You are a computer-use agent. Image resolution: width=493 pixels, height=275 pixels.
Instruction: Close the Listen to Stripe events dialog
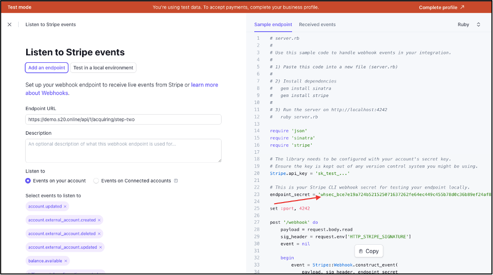(x=10, y=25)
